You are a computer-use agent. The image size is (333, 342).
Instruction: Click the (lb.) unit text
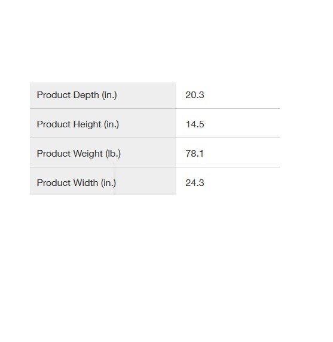tap(113, 154)
